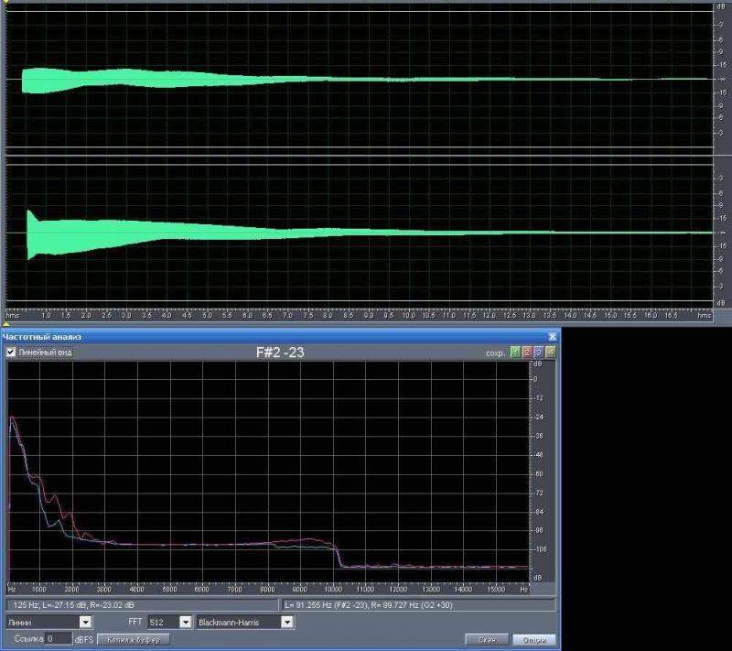Open the FFT size dropdown showing 512

[170, 622]
